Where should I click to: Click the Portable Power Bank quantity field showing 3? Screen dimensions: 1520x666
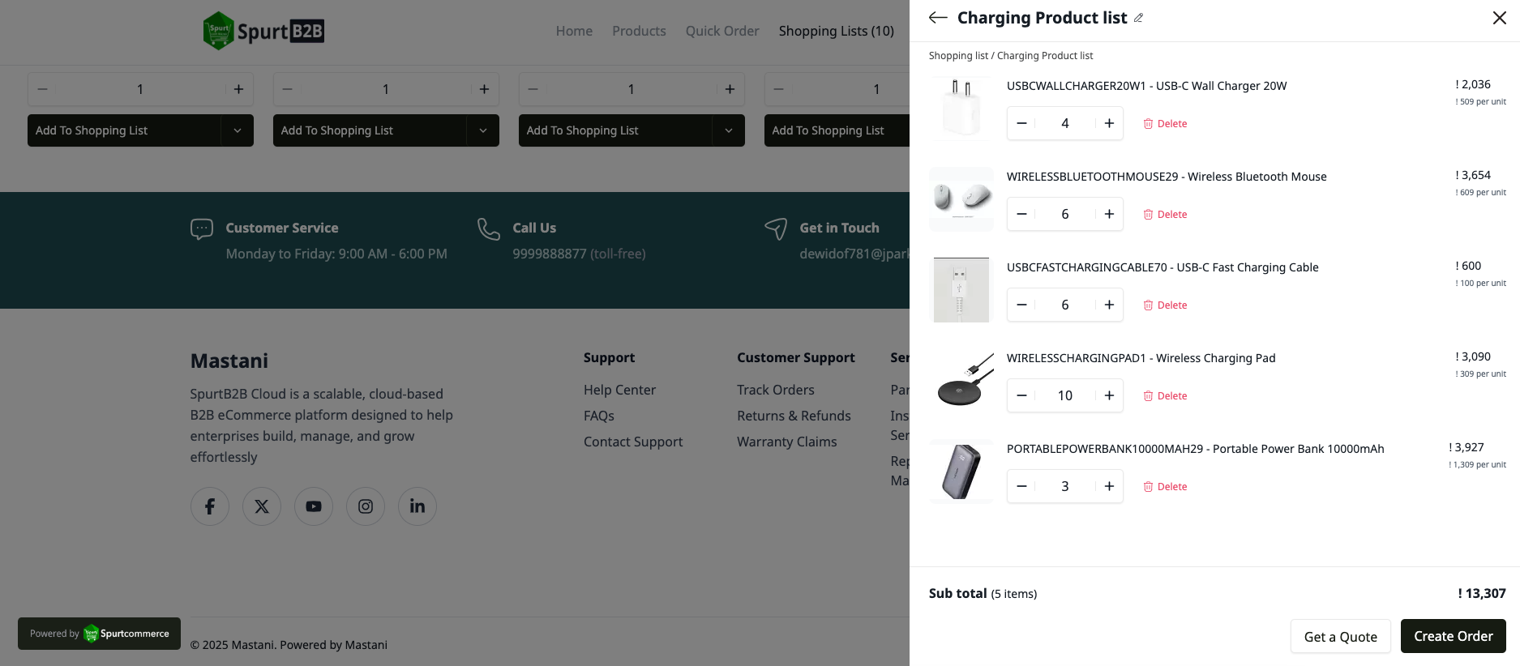pyautogui.click(x=1065, y=486)
